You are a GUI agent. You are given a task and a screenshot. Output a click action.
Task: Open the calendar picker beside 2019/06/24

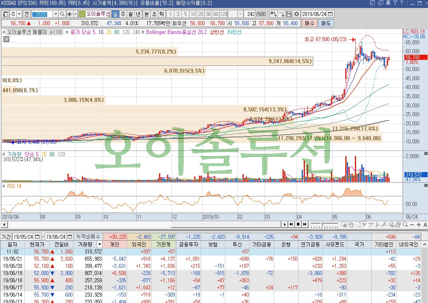coord(330,14)
